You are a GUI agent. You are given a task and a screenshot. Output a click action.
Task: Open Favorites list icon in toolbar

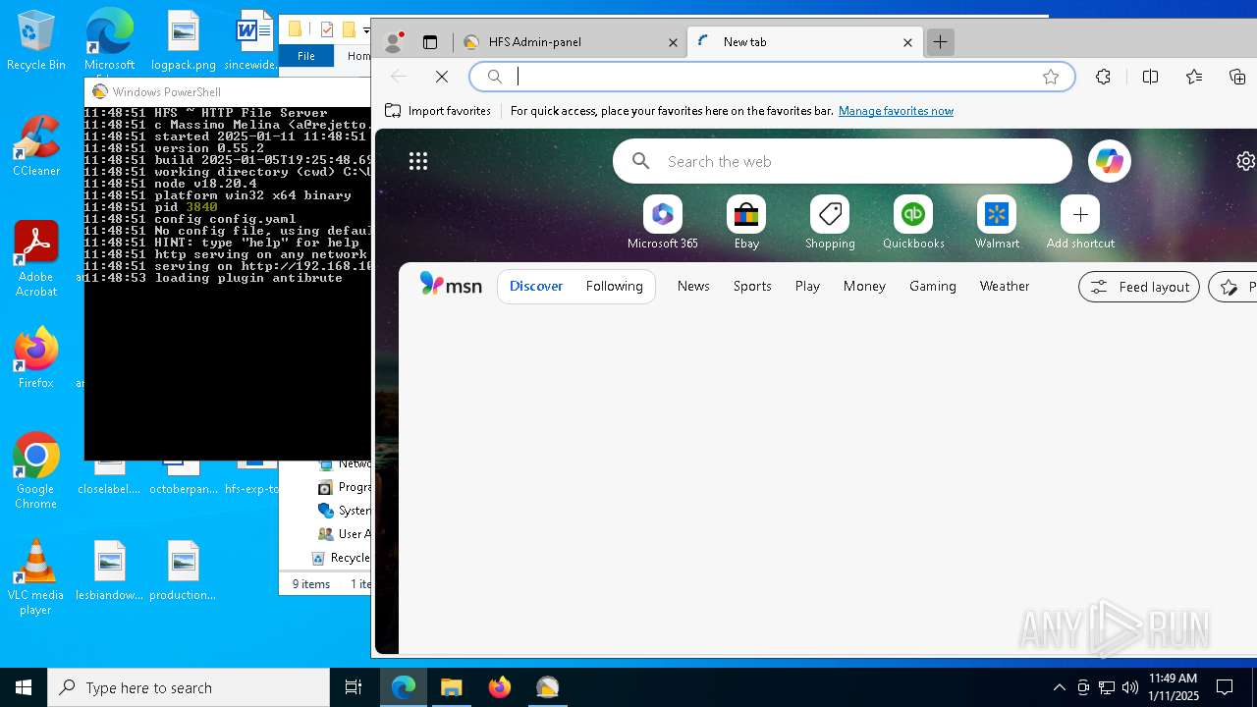[1193, 77]
